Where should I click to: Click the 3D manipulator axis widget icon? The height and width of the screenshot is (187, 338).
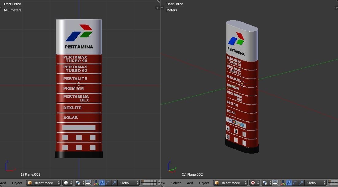pos(96,183)
